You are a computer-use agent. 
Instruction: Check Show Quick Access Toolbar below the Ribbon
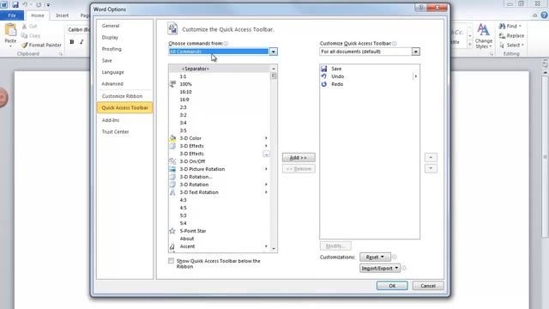point(171,261)
